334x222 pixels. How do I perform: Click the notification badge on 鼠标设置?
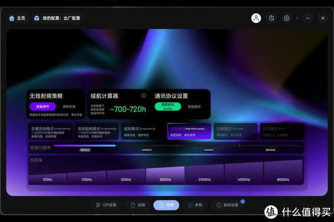[x=243, y=201]
